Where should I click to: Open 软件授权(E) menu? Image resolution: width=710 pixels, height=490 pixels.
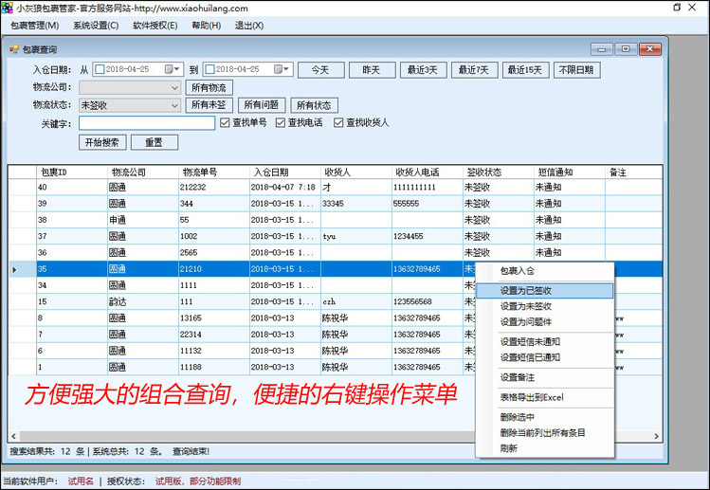155,26
